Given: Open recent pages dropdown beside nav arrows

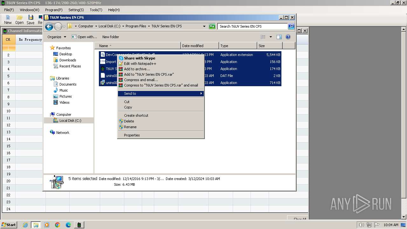Looking at the screenshot, I should tap(64, 26).
